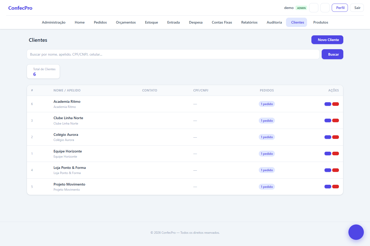
Task: Click the Novo Cliente button
Action: [327, 40]
